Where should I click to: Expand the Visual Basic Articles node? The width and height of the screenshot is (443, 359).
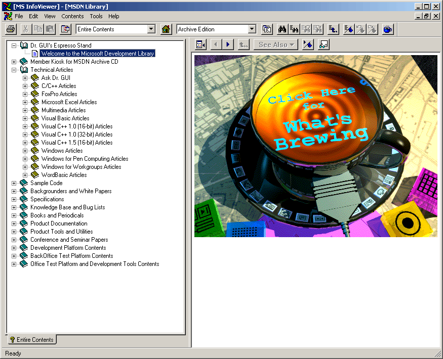tap(25, 118)
